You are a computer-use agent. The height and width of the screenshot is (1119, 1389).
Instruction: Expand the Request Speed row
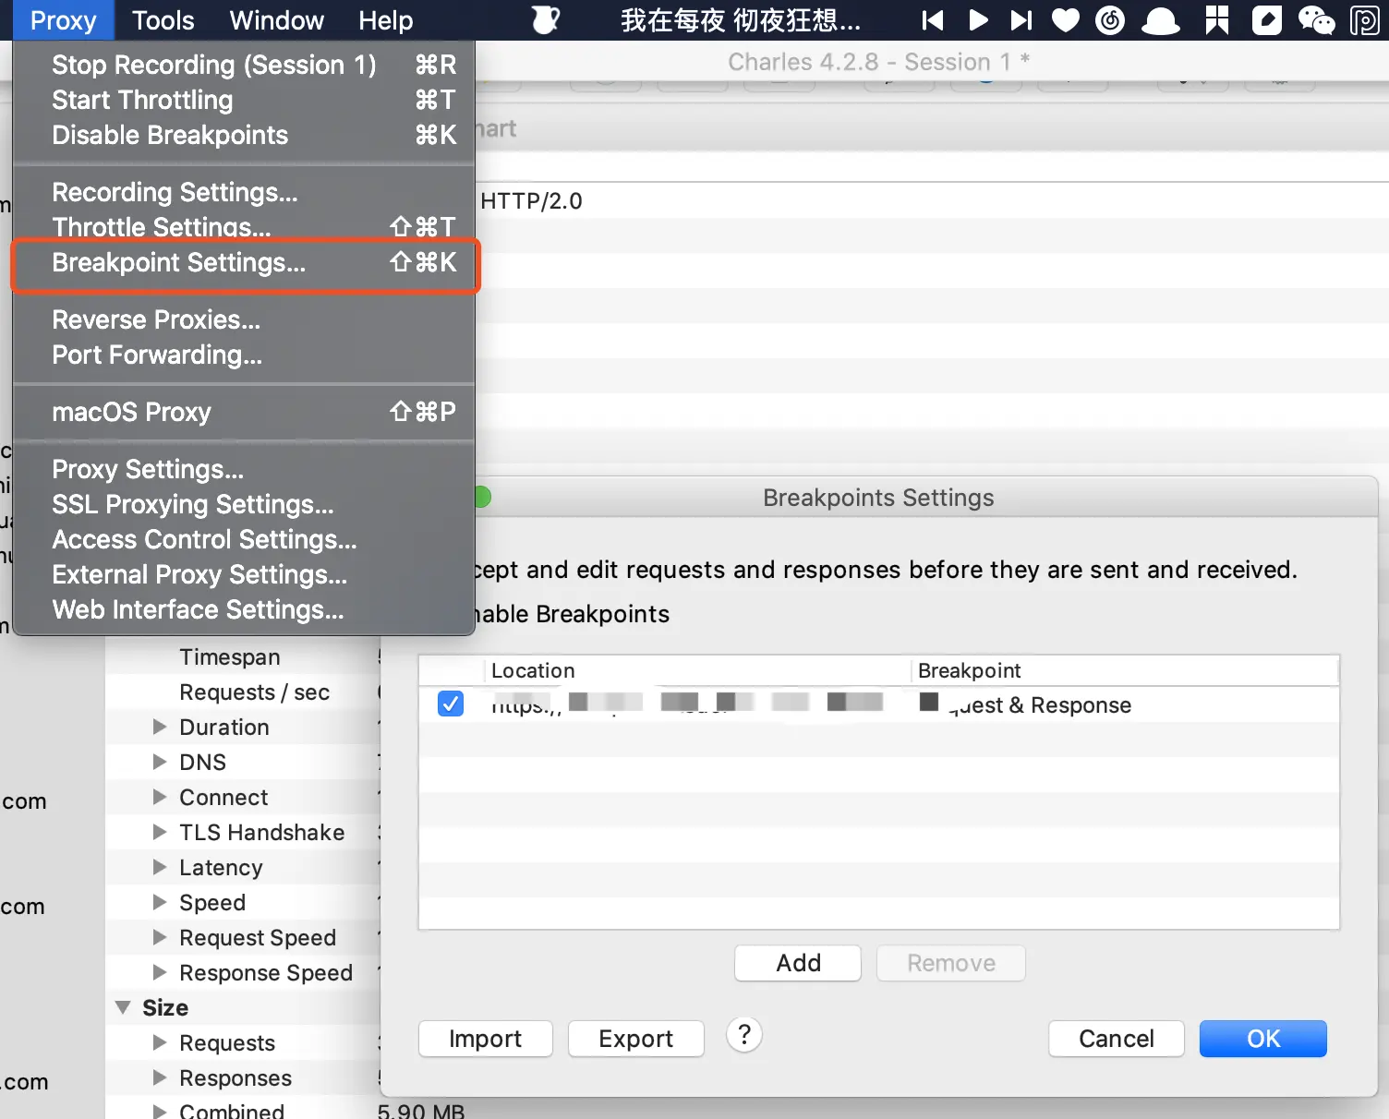(x=160, y=937)
